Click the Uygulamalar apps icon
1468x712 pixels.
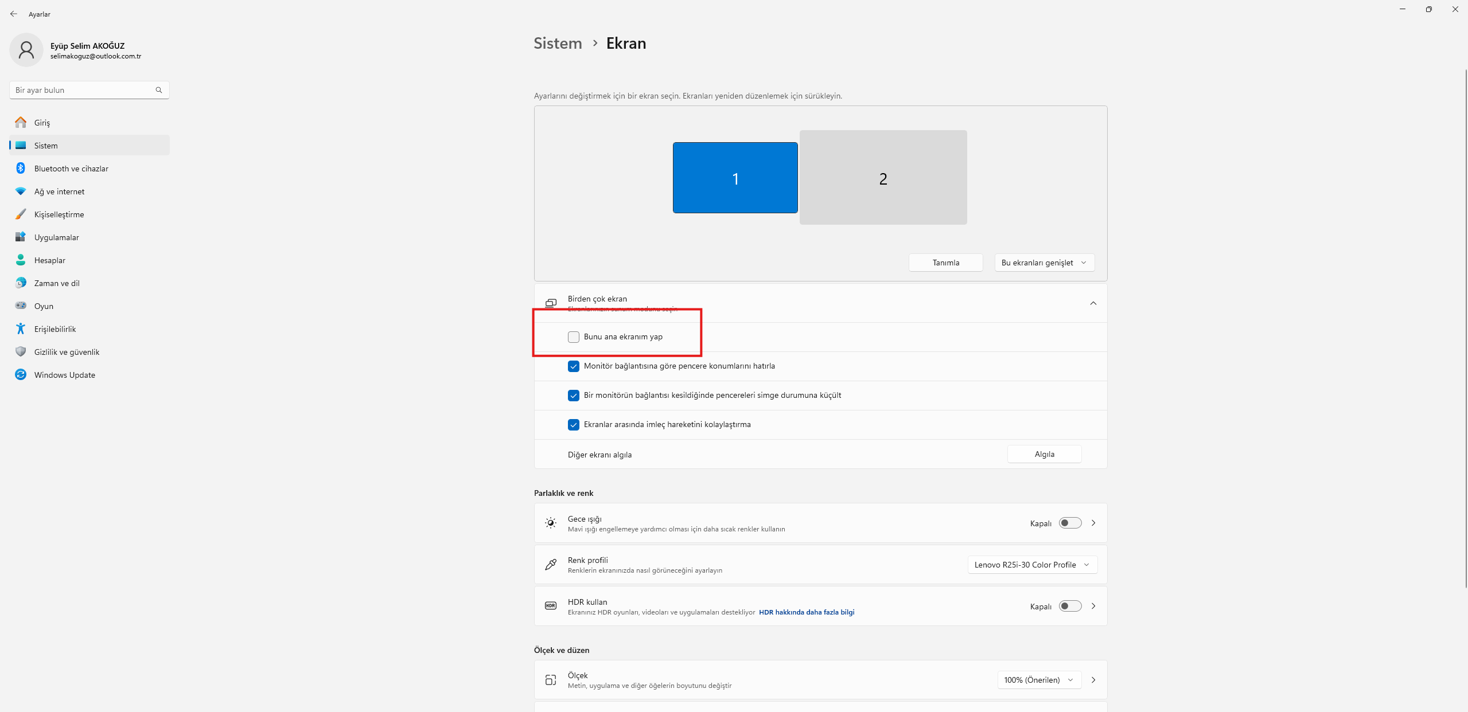pos(21,237)
